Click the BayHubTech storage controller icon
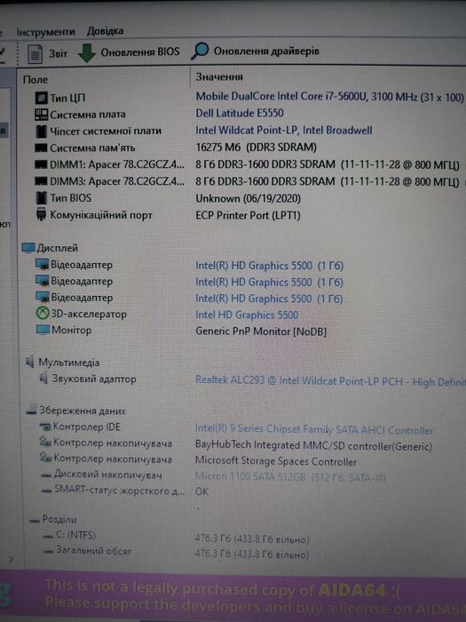 pyautogui.click(x=45, y=443)
